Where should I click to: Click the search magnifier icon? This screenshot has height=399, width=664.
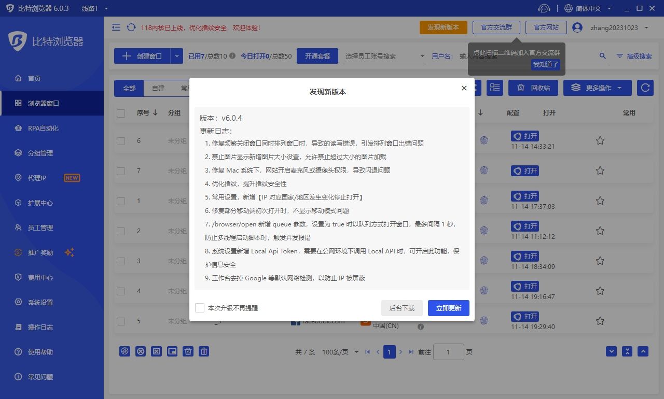click(x=603, y=56)
